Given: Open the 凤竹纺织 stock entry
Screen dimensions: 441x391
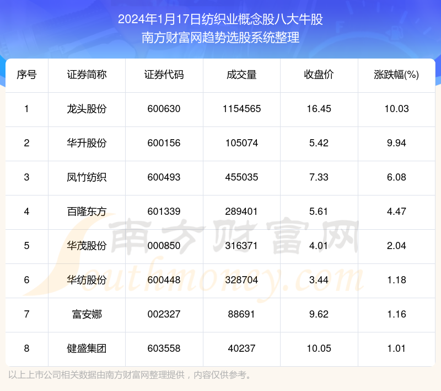Looking at the screenshot, I should point(87,177).
